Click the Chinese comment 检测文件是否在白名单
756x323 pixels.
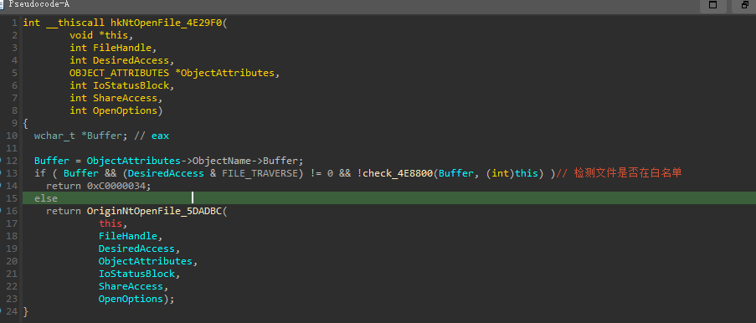pyautogui.click(x=628, y=173)
